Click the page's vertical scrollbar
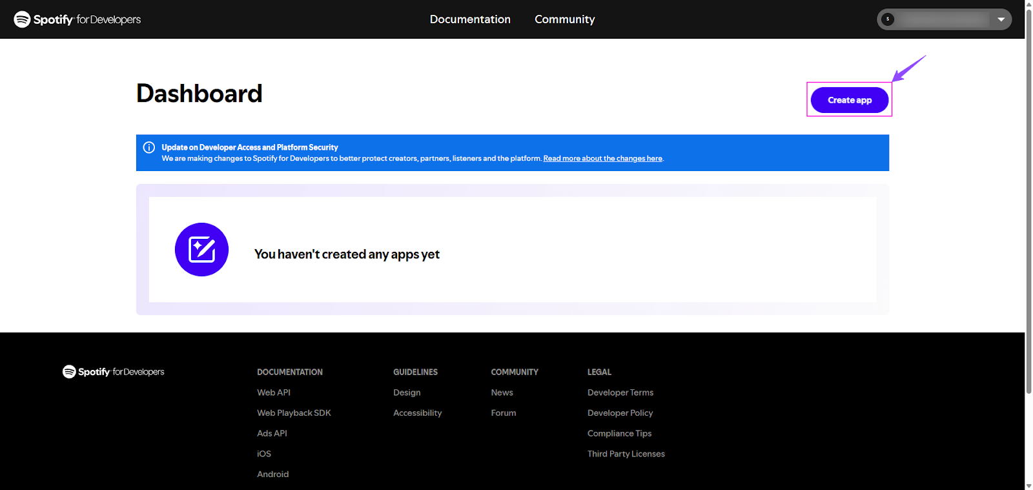 coord(1028,201)
